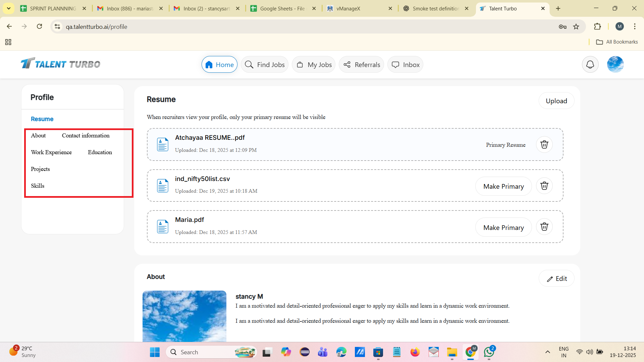Open the All Bookmarks folder
This screenshot has width=644, height=362.
tap(617, 42)
